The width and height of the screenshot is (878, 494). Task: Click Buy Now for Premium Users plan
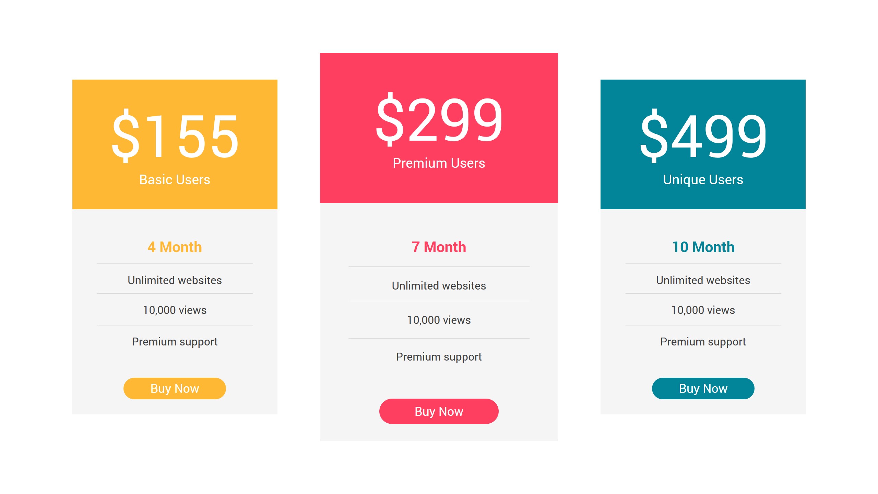coord(439,411)
